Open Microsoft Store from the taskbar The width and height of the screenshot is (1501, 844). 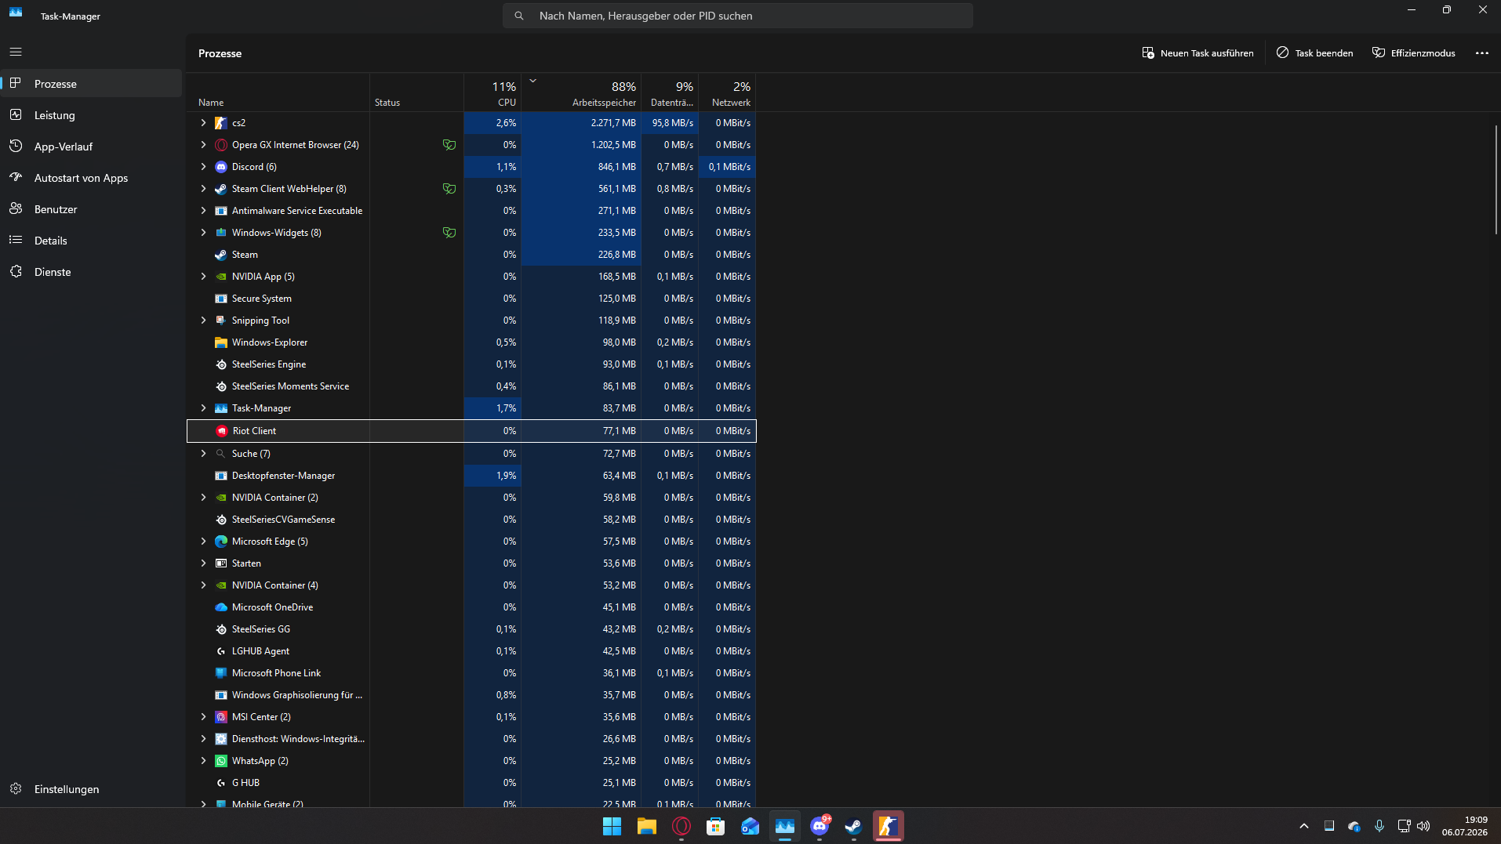pyautogui.click(x=716, y=826)
